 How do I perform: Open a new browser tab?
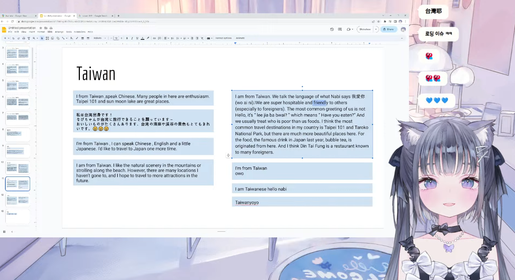pyautogui.click(x=119, y=16)
